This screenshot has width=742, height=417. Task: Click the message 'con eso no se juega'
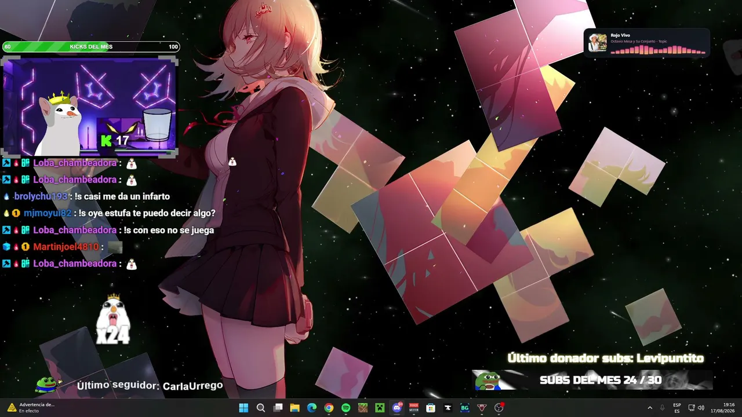click(x=169, y=230)
